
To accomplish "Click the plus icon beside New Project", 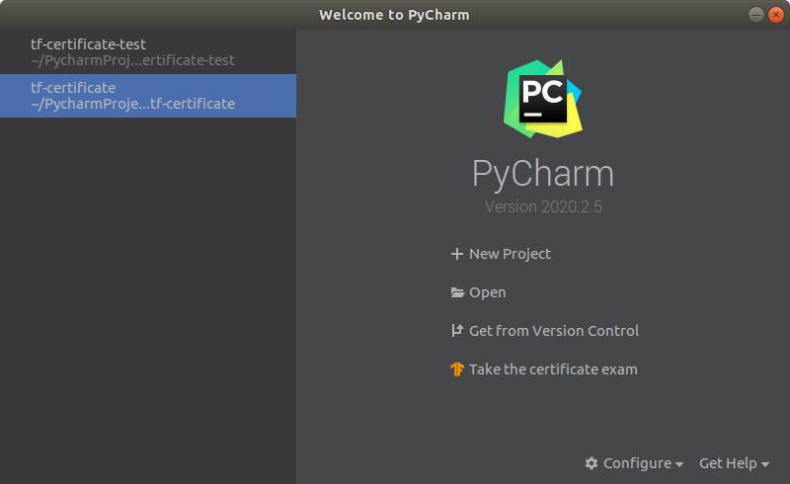I will pyautogui.click(x=457, y=254).
